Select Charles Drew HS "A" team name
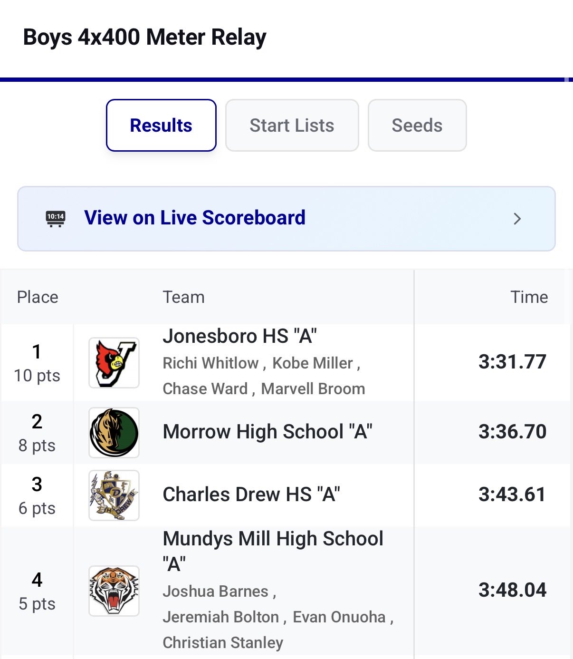Viewport: 573px width, 659px height. 251,494
